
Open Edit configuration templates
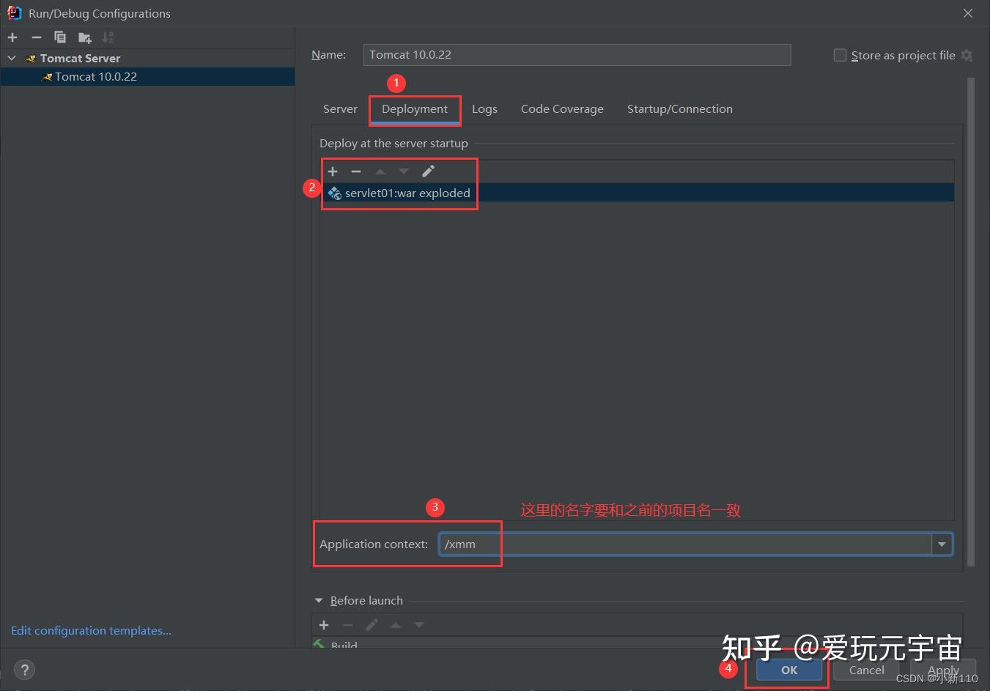(91, 630)
